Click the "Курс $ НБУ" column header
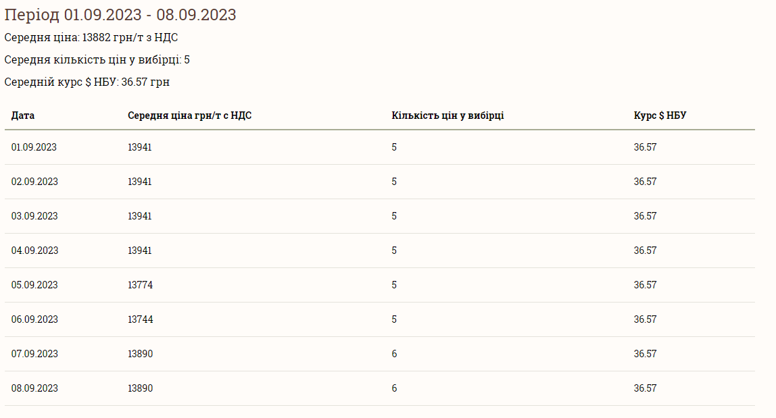The height and width of the screenshot is (418, 776). pyautogui.click(x=660, y=115)
